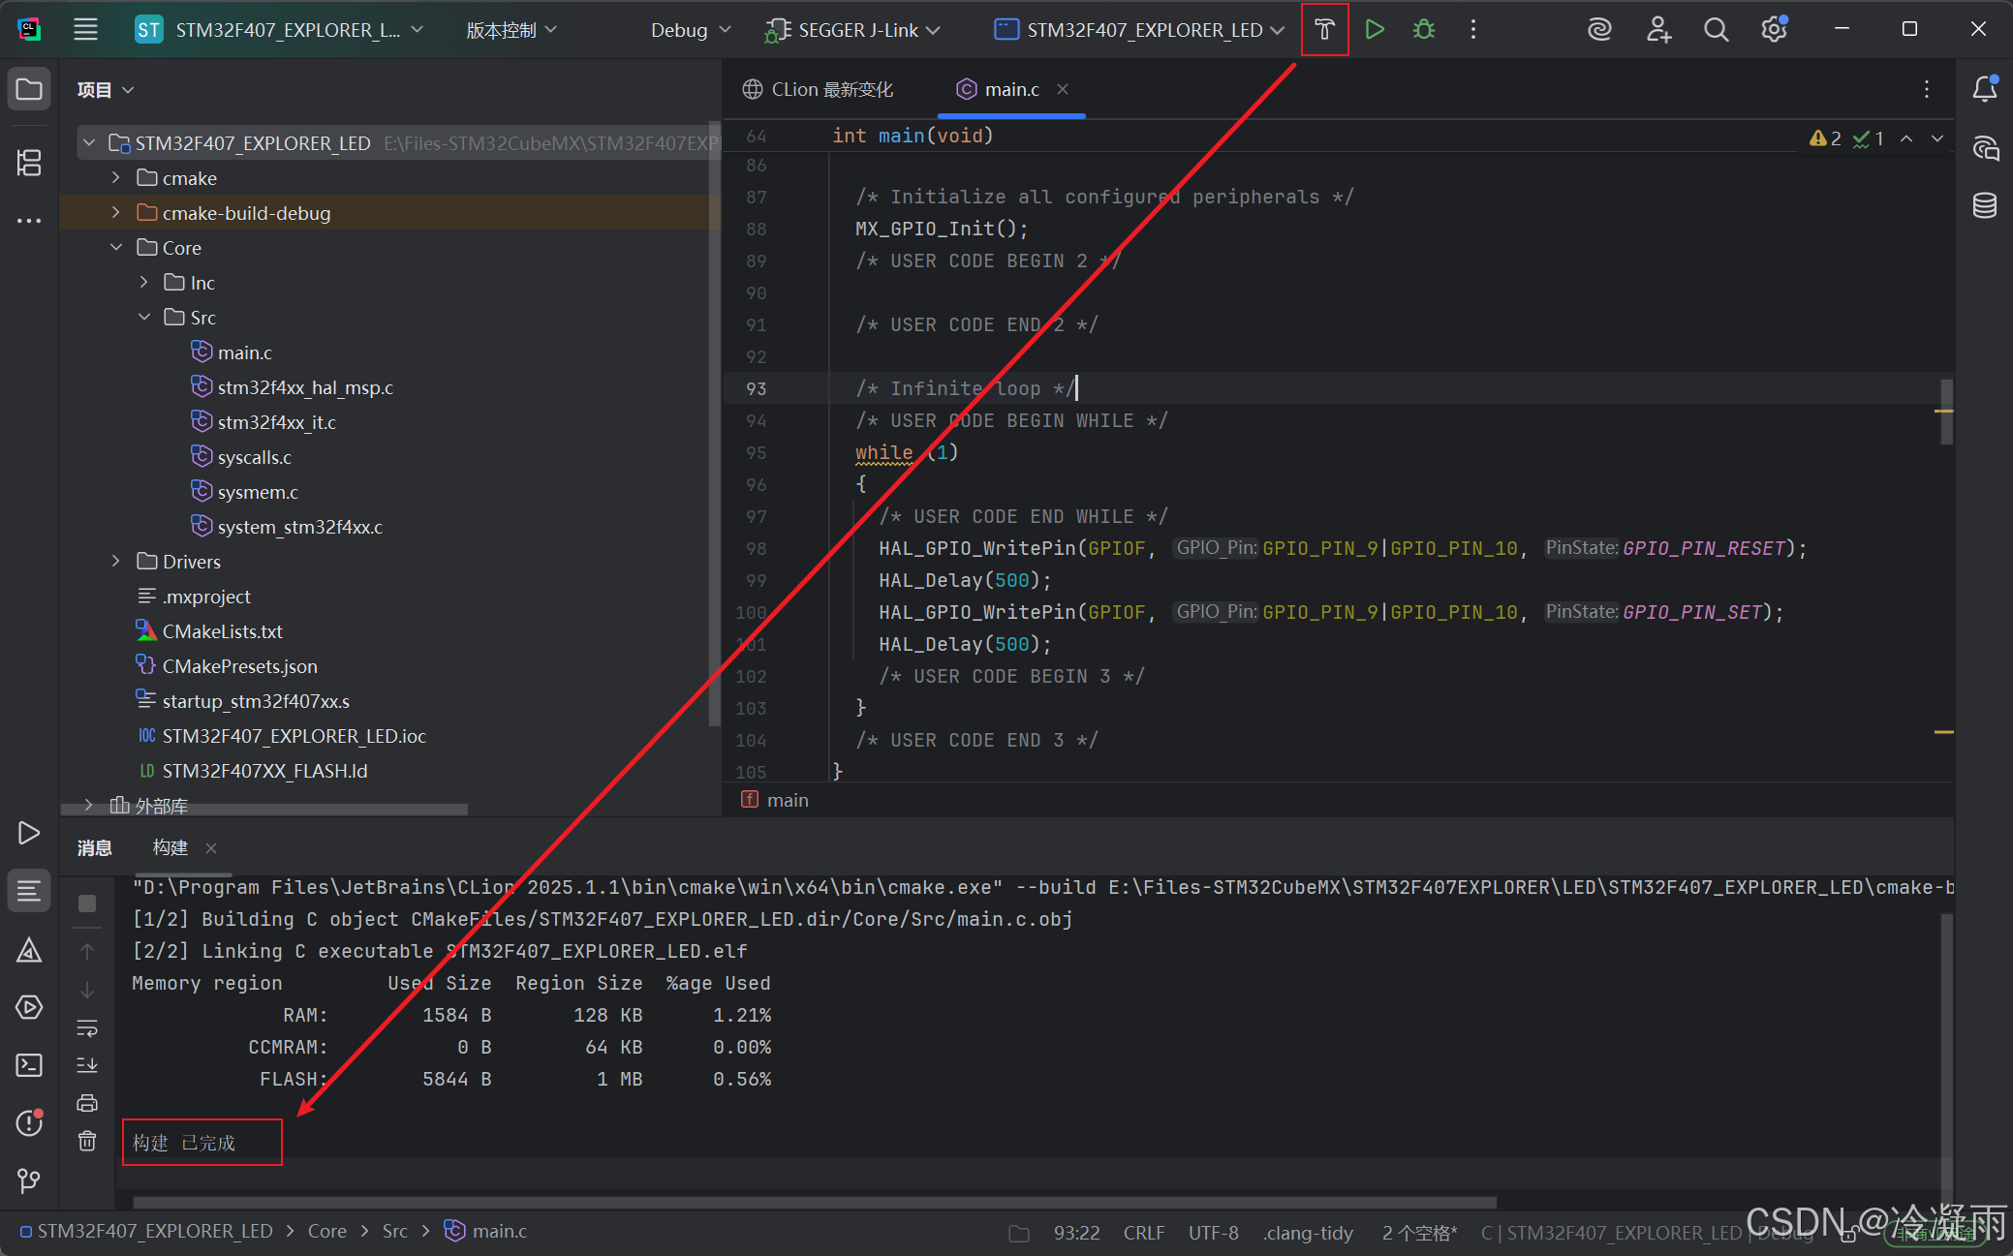The width and height of the screenshot is (2013, 1256).
Task: Jump to previous message up arrow
Action: (87, 952)
